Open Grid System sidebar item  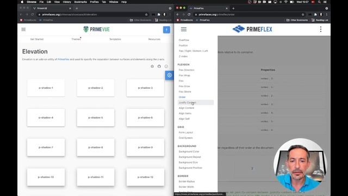click(x=185, y=138)
